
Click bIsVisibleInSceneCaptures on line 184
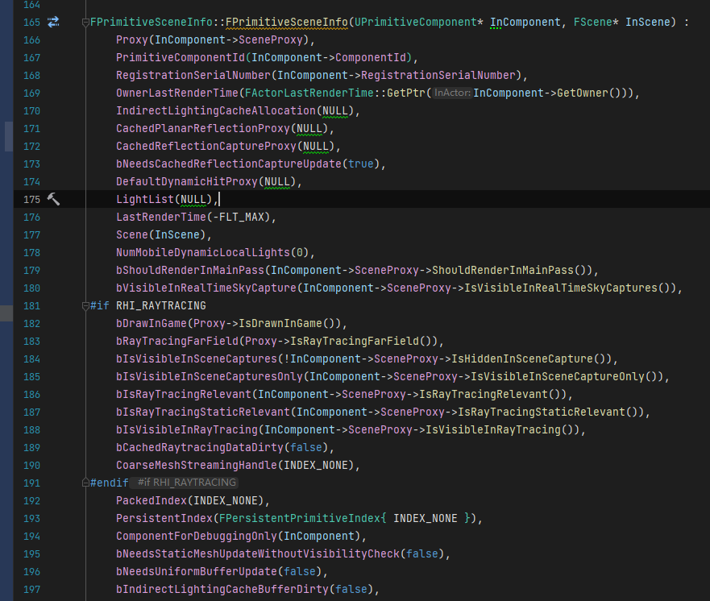(196, 359)
